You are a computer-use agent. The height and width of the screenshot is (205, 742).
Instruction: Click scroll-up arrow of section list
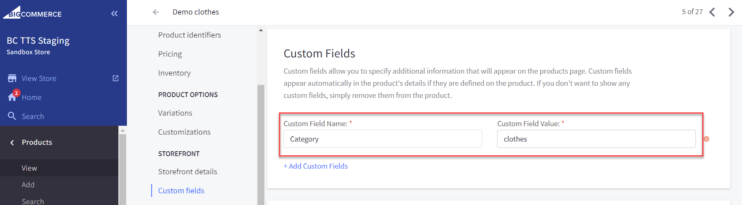point(261,30)
